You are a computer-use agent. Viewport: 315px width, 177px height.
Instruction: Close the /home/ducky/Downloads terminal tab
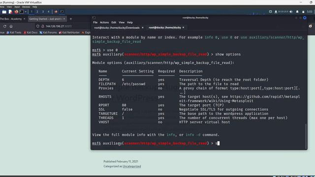(143, 28)
